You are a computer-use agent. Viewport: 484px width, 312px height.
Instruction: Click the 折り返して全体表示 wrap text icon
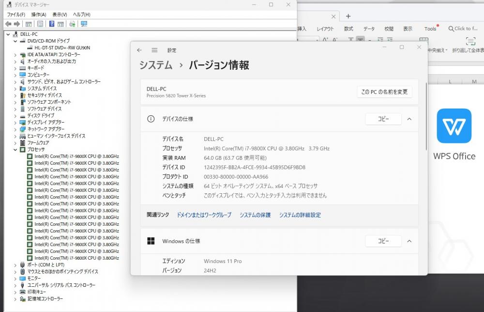[470, 41]
